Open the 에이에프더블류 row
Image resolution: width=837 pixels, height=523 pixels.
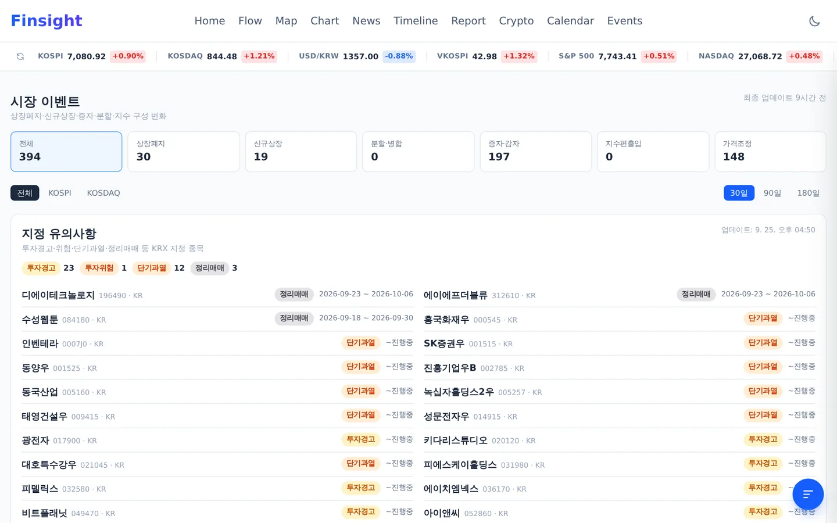[x=620, y=295]
